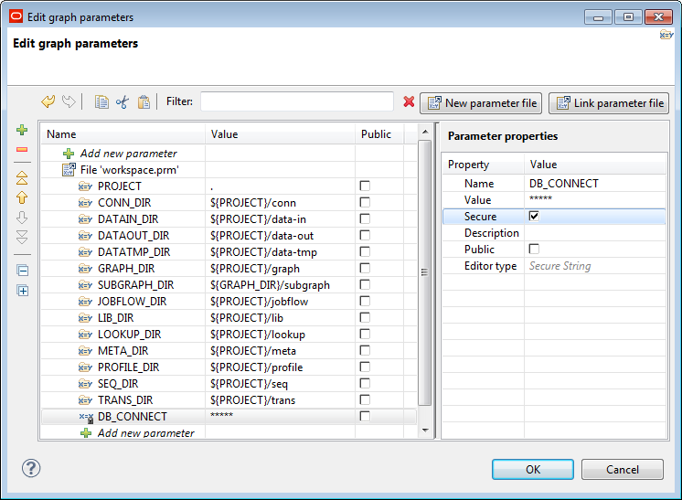Click the Public column header
This screenshot has width=682, height=500.
coord(379,134)
